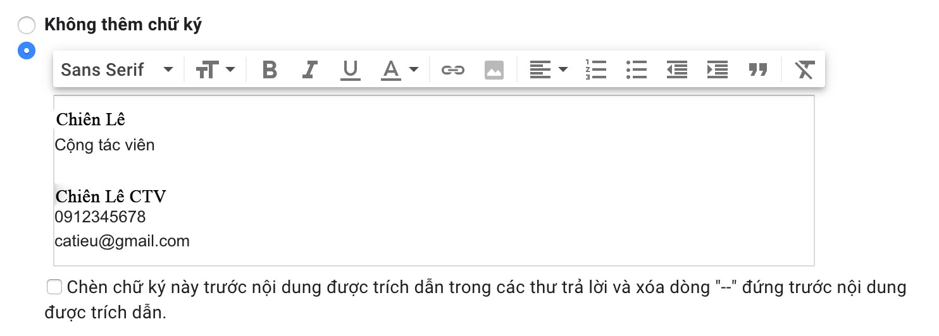This screenshot has height=336, width=939.
Task: Select the 'Không thêm chữ ký' radio button
Action: [27, 25]
